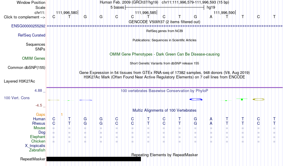
Task: Click the Dog species row label
Action: pyautogui.click(x=42, y=132)
